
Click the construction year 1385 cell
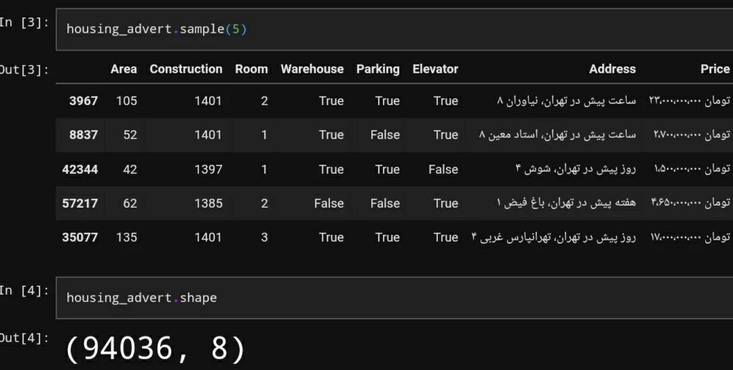[208, 203]
